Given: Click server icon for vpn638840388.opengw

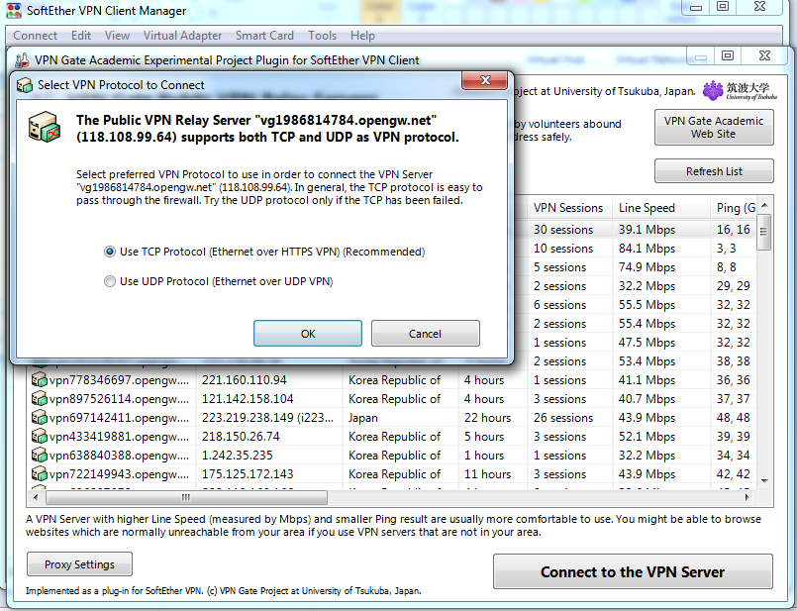Looking at the screenshot, I should (x=40, y=455).
